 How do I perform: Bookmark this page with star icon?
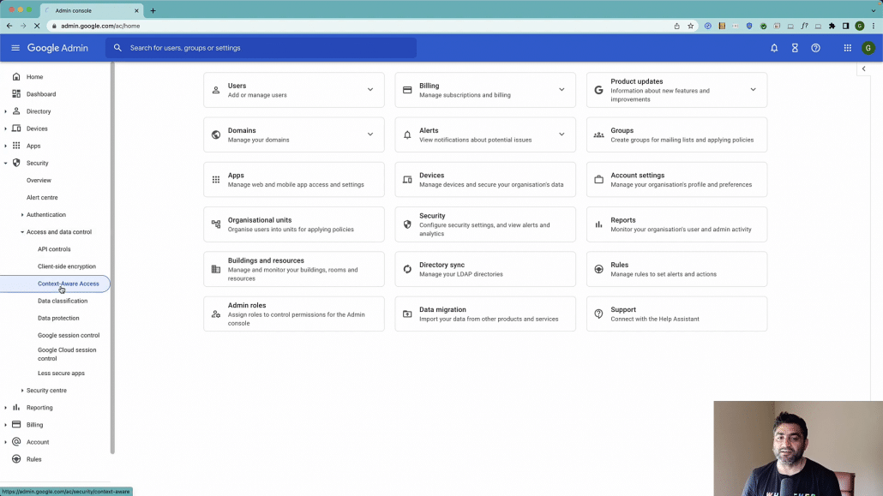coord(690,26)
